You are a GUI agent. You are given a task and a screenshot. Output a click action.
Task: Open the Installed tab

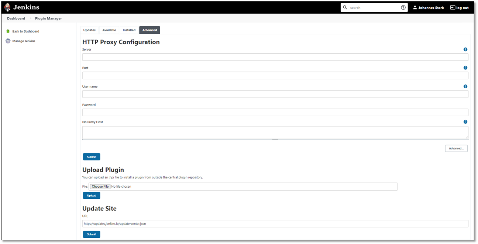pyautogui.click(x=129, y=30)
